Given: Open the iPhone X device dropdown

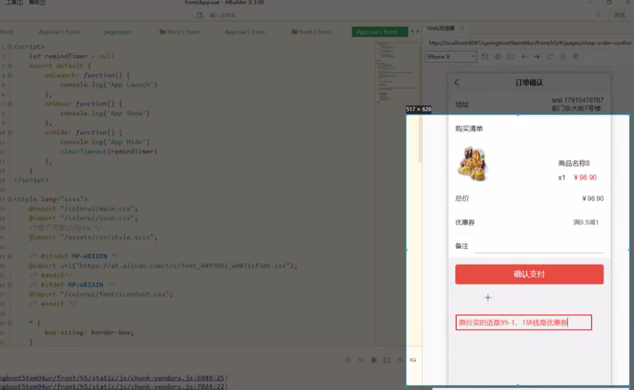Looking at the screenshot, I should point(451,57).
